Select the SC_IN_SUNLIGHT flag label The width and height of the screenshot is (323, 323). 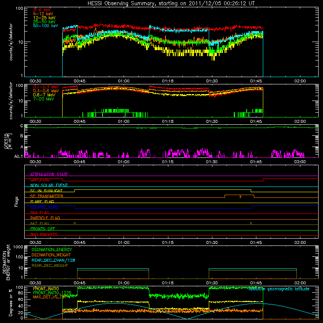coord(46,191)
